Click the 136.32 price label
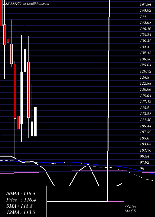Viewport: 155px width, 217px height. tap(145, 41)
